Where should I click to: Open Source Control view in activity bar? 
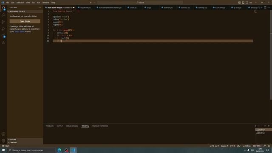pyautogui.click(x=3, y=22)
